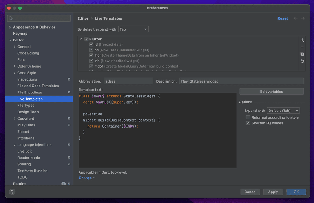
Task: Click the Editor breadcrumb
Action: pyautogui.click(x=83, y=18)
